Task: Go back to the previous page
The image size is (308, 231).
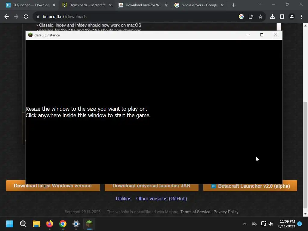Action: (7, 17)
